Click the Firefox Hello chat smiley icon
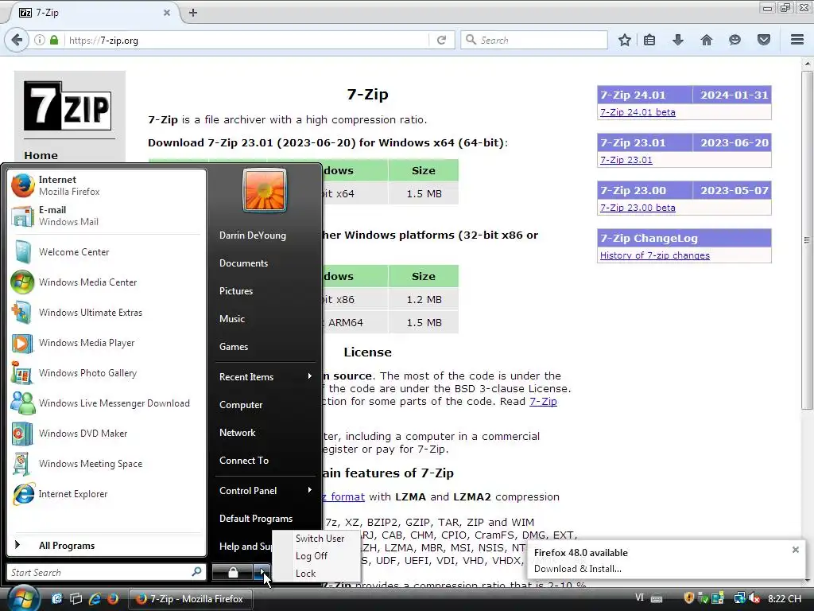Image resolution: width=814 pixels, height=611 pixels. click(x=735, y=40)
